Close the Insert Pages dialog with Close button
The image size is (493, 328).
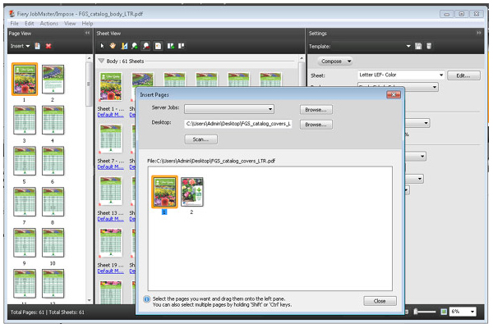pyautogui.click(x=380, y=301)
